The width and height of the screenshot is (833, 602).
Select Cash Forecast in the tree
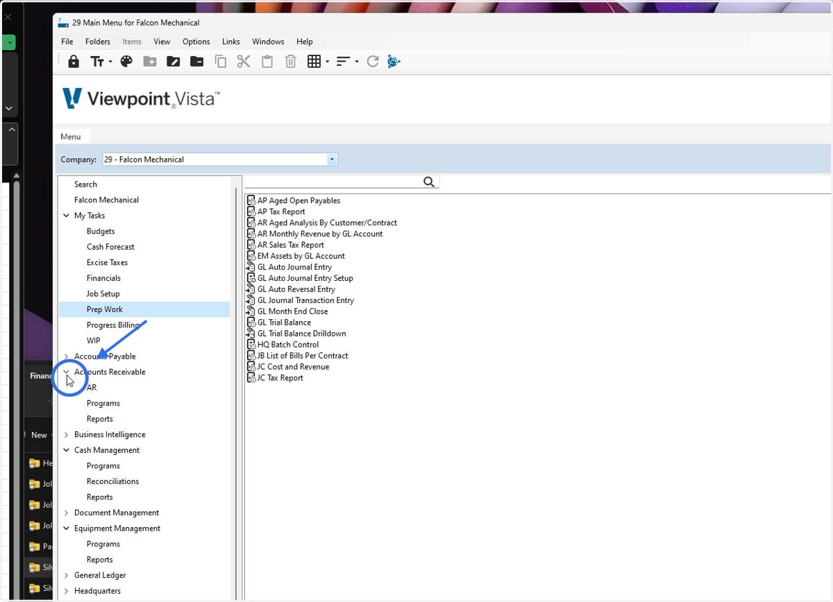coord(110,247)
